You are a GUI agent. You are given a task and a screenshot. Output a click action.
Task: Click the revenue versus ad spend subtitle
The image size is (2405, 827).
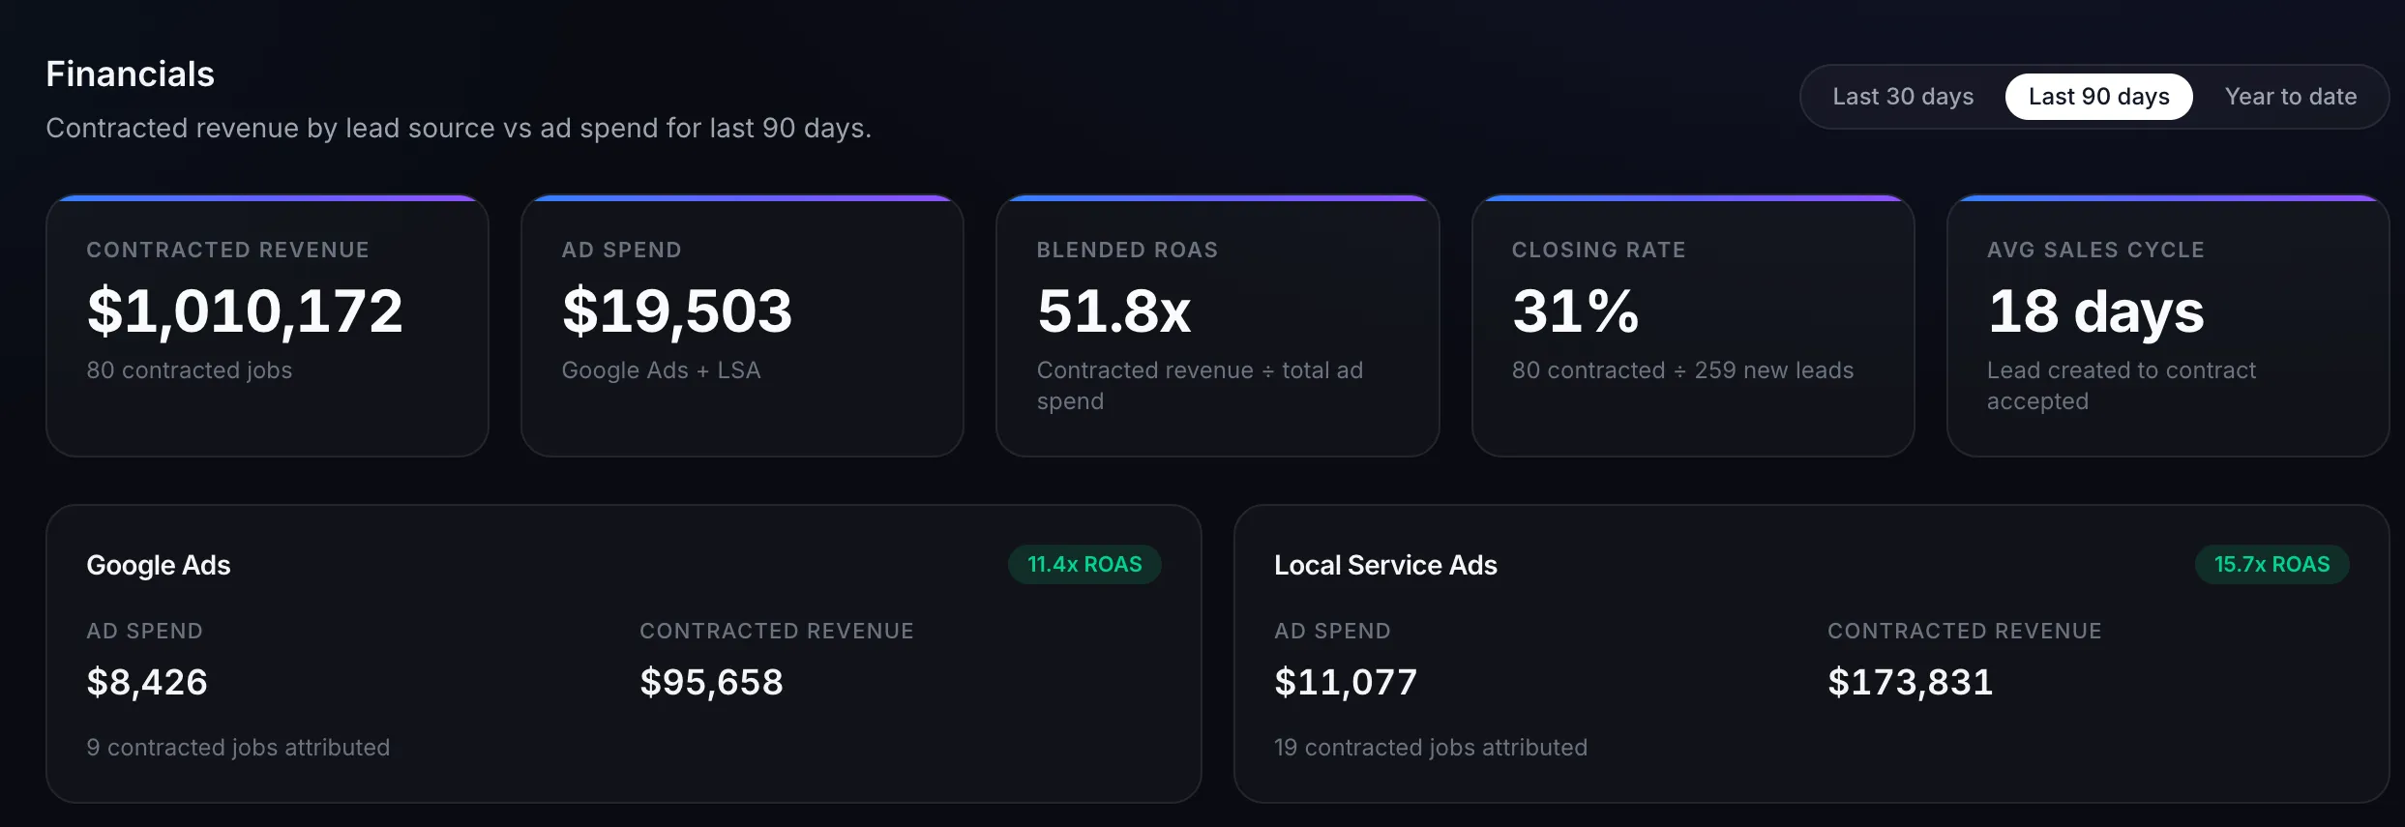click(x=459, y=128)
